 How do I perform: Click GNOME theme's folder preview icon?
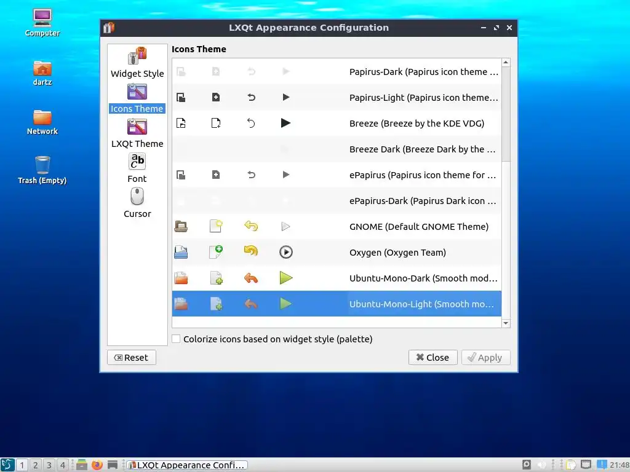(x=181, y=226)
